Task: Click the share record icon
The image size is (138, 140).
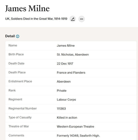Action: pyautogui.click(x=73, y=19)
